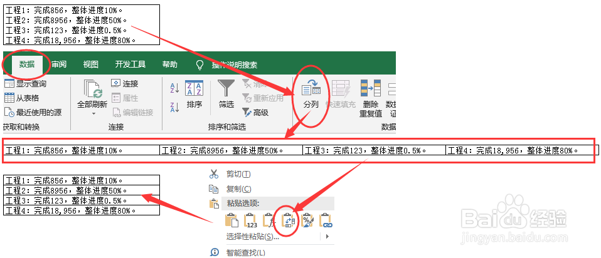Open the 排序 custom sort dialog
Screen dimensions: 601x258
coord(194,95)
